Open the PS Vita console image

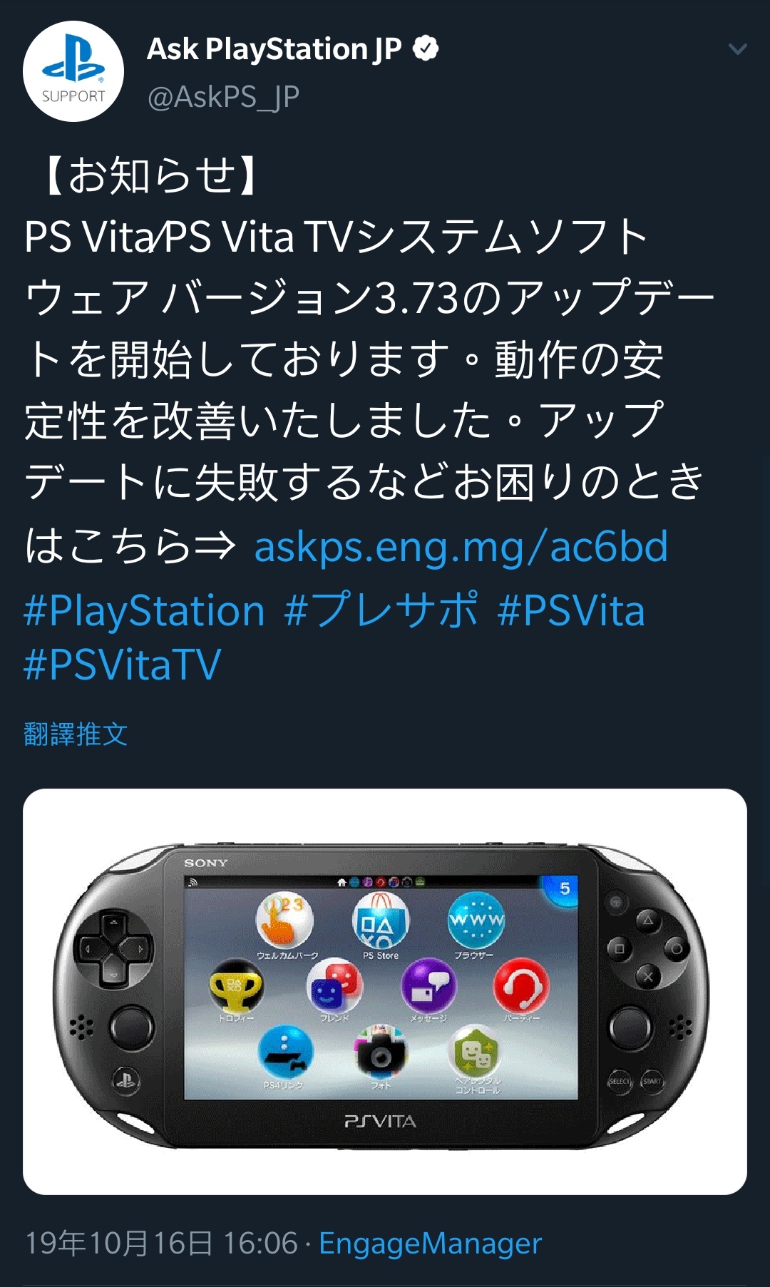pyautogui.click(x=385, y=991)
